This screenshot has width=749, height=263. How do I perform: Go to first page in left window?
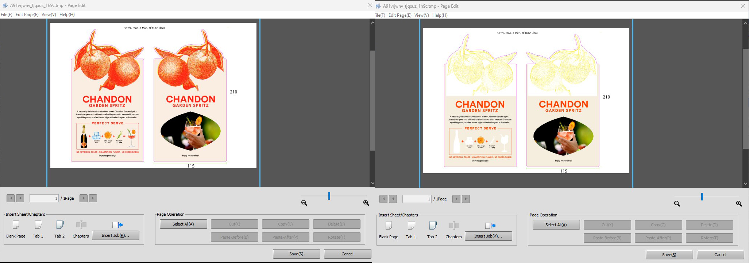11,198
